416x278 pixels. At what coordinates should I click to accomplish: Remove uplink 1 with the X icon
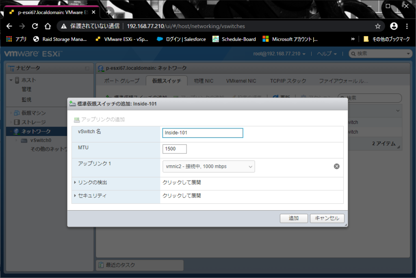click(336, 166)
